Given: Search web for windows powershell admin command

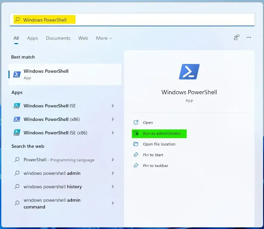Looking at the screenshot, I should pos(65,204).
